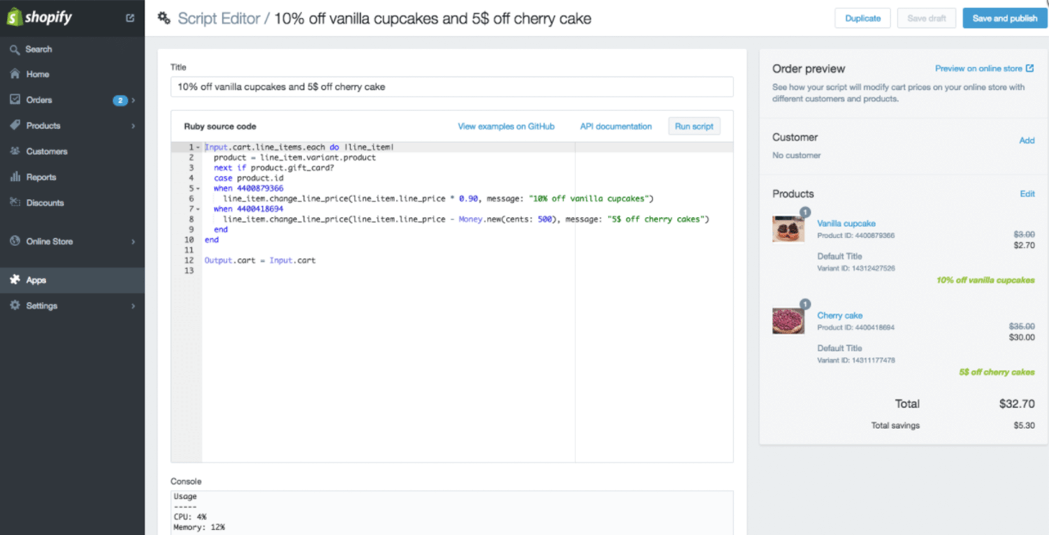Viewport: 1049px width, 535px height.
Task: Click the Run script button
Action: click(x=694, y=126)
